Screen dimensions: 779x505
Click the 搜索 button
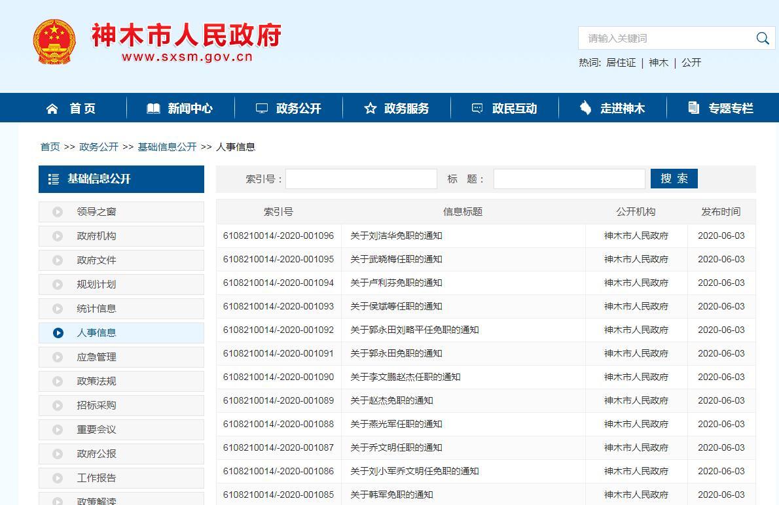(x=674, y=179)
